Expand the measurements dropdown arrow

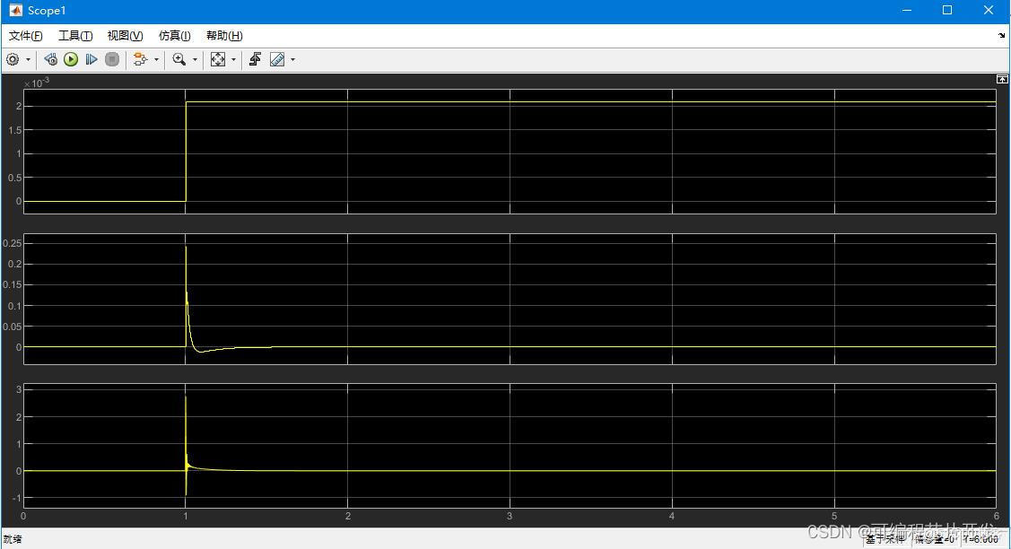[292, 60]
